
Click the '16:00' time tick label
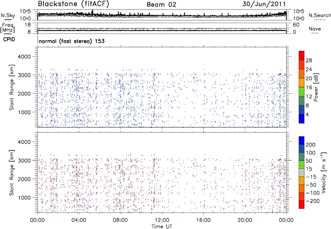(x=203, y=220)
